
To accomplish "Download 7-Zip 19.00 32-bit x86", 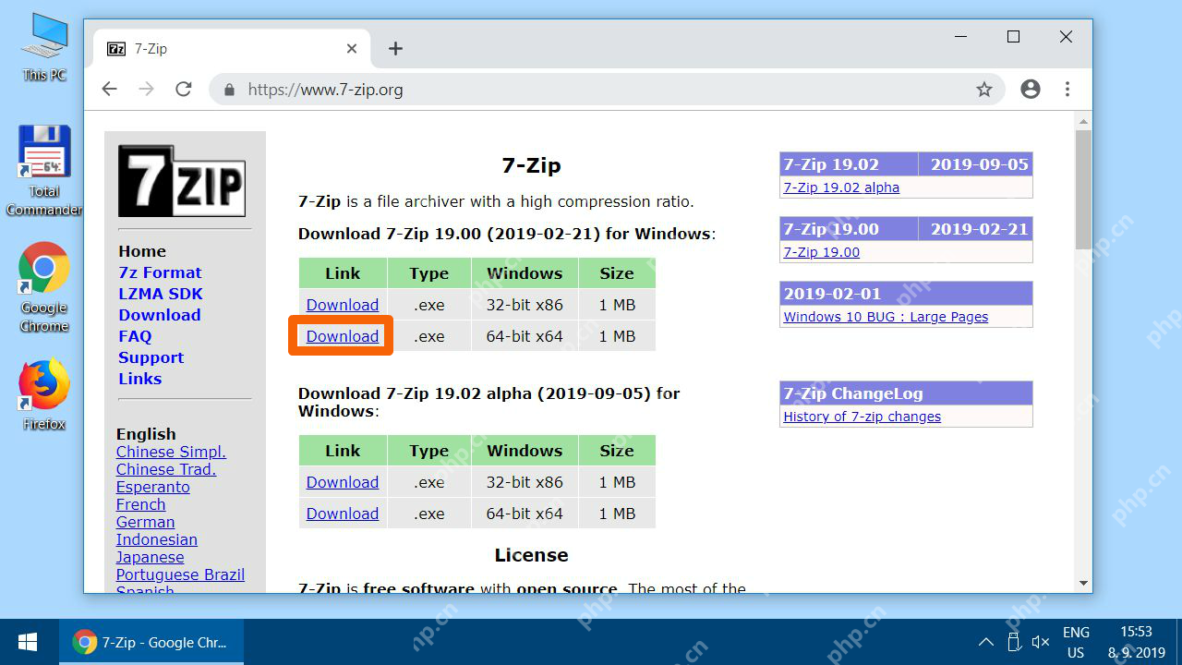I will [343, 305].
